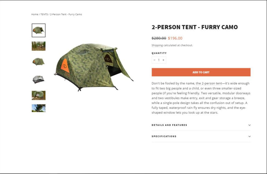Select first tent thumbnail with outline

coord(38,30)
